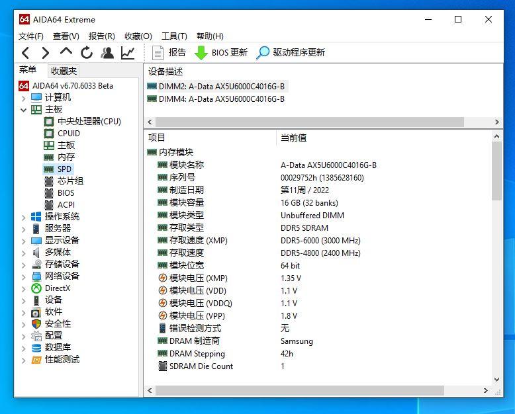Open the 文件(F) menu
515x414 pixels.
31,36
